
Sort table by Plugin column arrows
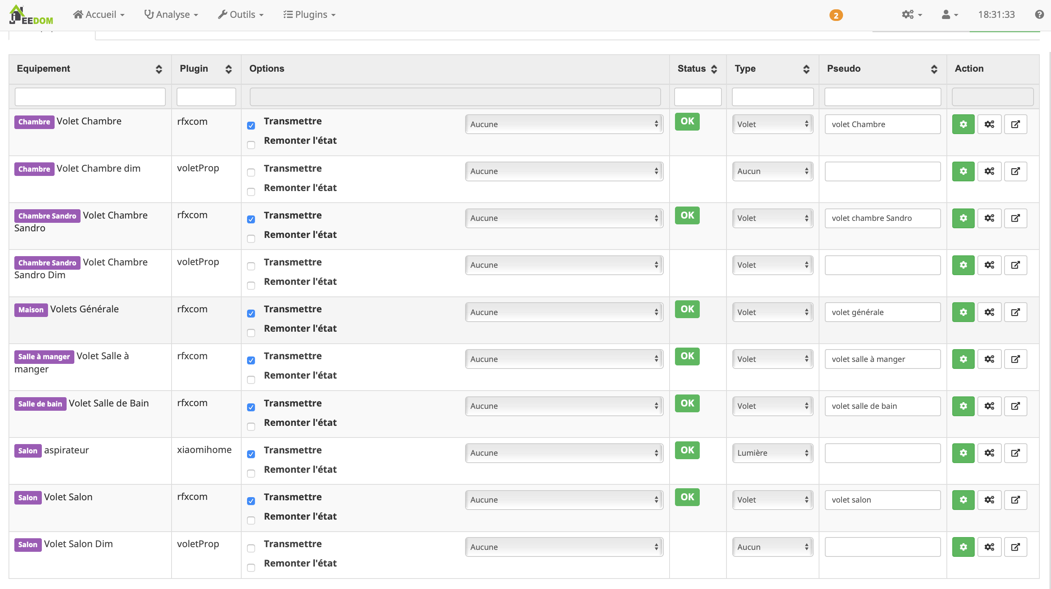click(228, 69)
